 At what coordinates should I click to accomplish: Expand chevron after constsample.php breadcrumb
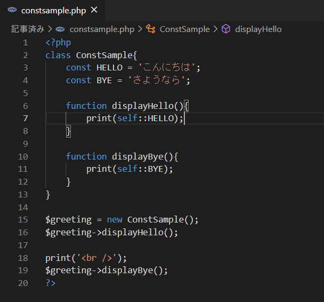click(x=140, y=29)
